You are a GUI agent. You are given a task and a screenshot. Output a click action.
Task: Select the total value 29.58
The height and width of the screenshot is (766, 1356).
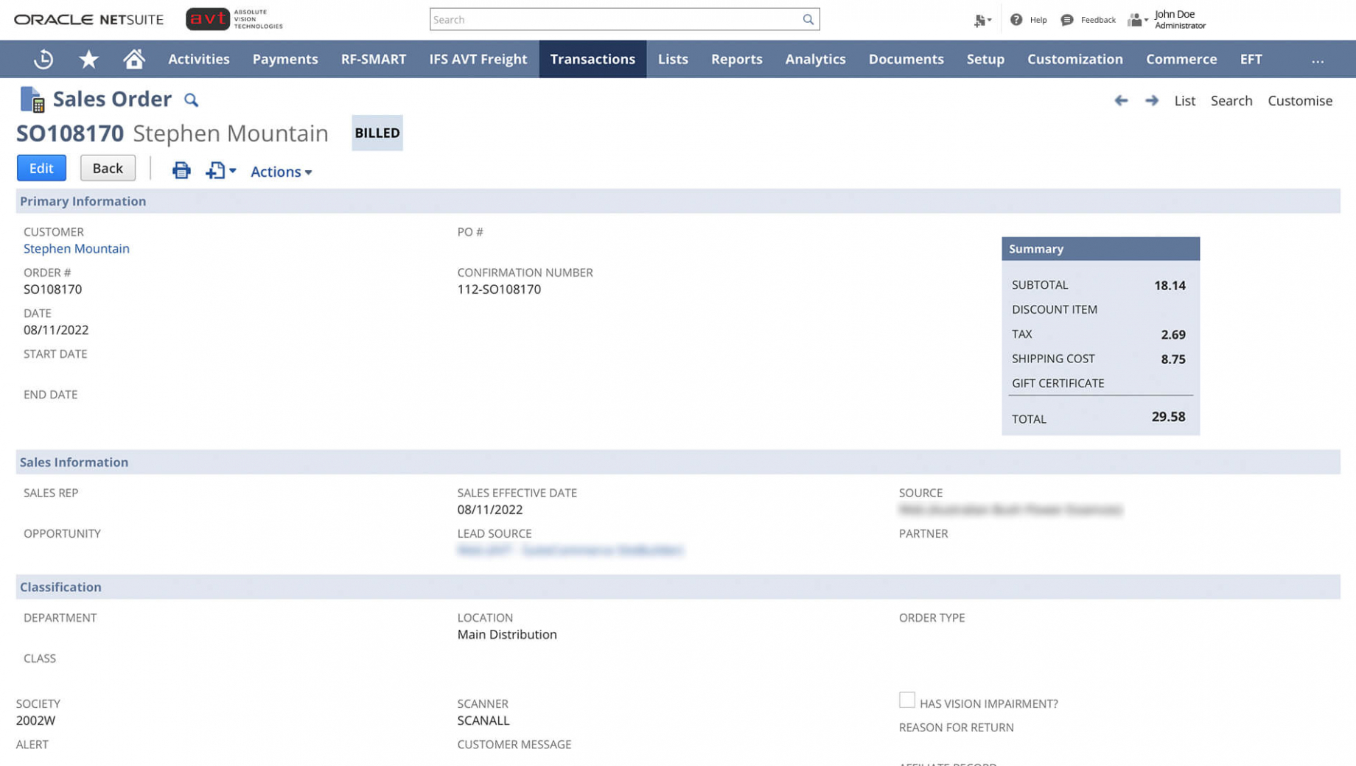tap(1168, 417)
